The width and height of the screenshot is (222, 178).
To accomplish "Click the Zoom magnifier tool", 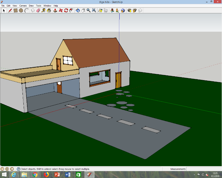I will [89, 10].
